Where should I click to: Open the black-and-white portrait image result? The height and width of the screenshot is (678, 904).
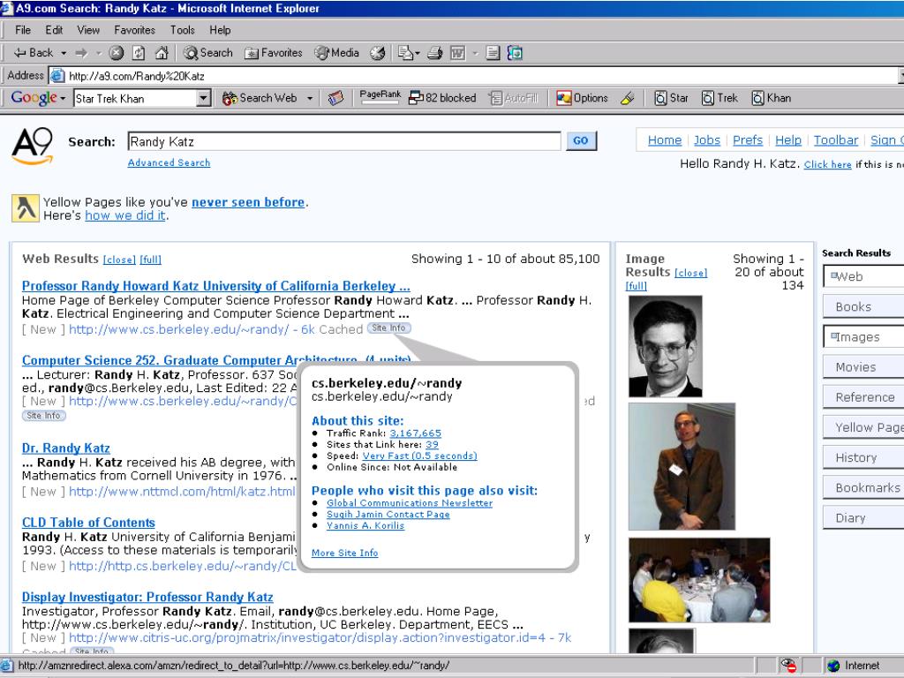(x=666, y=346)
